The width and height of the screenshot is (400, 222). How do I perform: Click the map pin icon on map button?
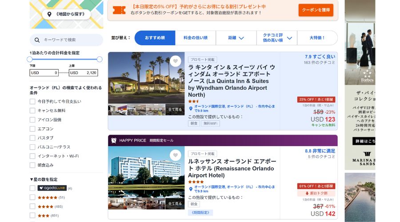49,14
